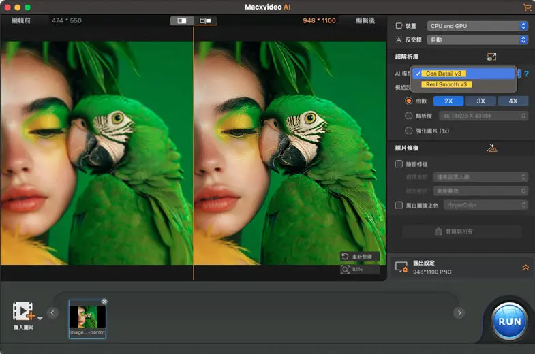
Task: Click the blue AI model help question mark
Action: [x=526, y=74]
